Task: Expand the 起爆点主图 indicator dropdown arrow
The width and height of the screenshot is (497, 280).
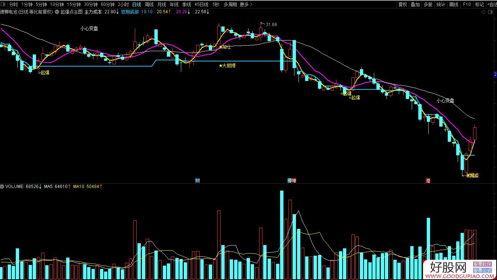Action: click(57, 12)
